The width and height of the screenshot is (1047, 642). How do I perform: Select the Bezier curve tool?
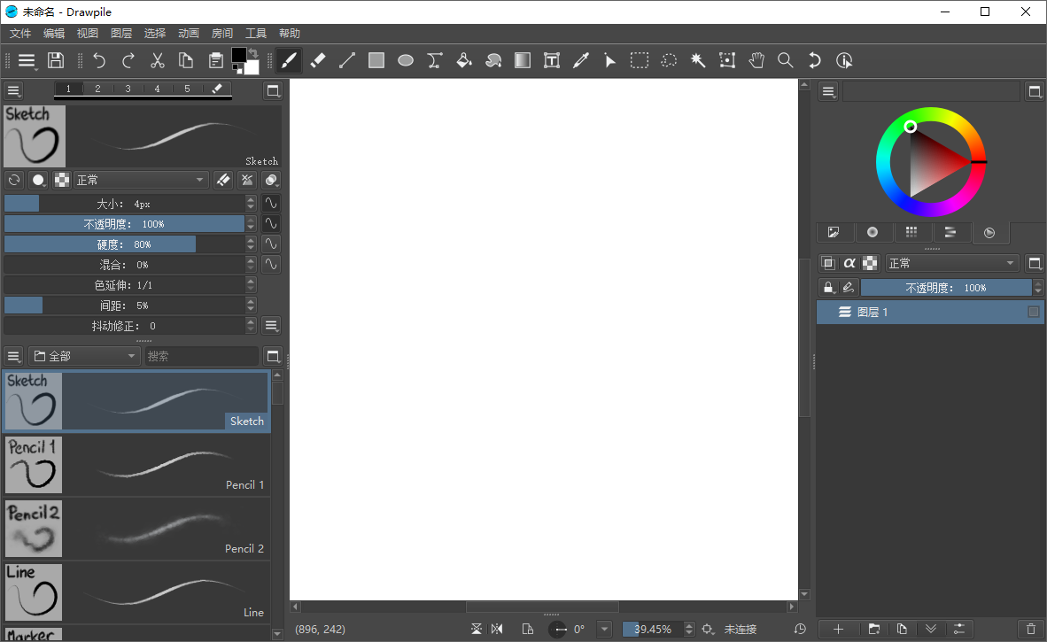pos(435,61)
